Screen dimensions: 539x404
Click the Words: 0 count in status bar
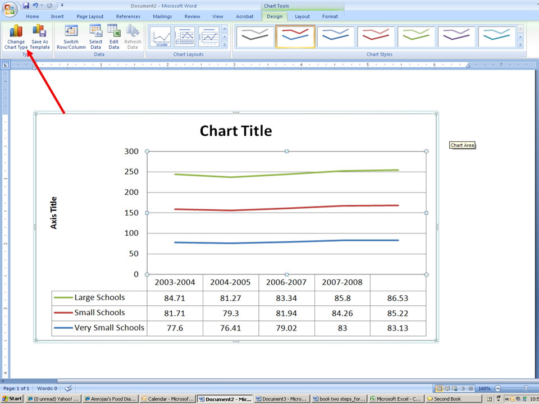tap(47, 388)
